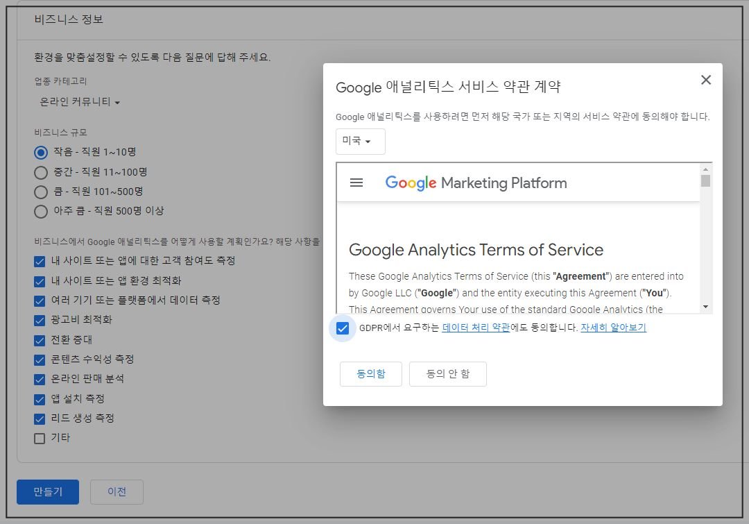Click the terms scrollbar up arrow

pos(705,169)
